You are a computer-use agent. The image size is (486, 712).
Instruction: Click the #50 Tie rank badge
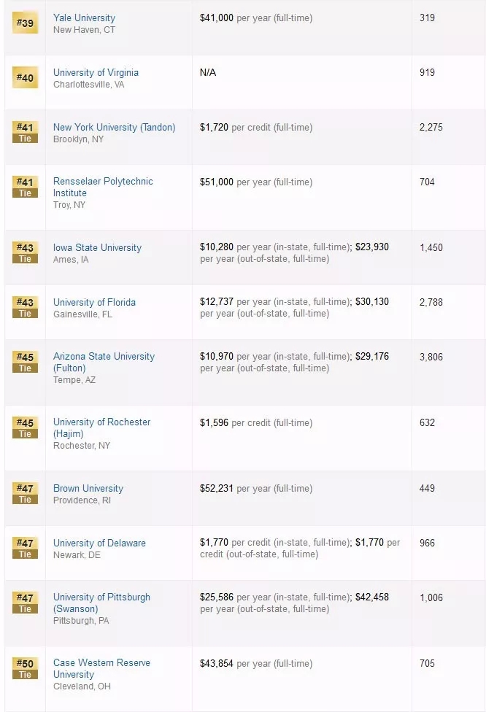click(x=25, y=668)
